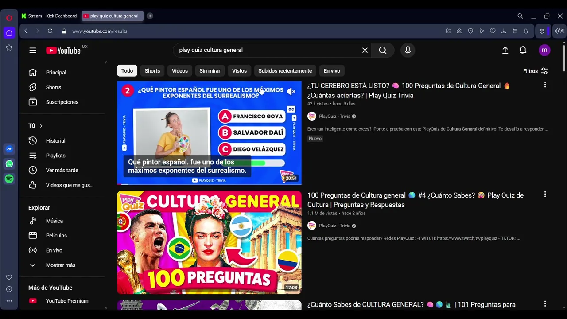Search tabs with the title bar magnifier
This screenshot has height=319, width=567.
[520, 16]
